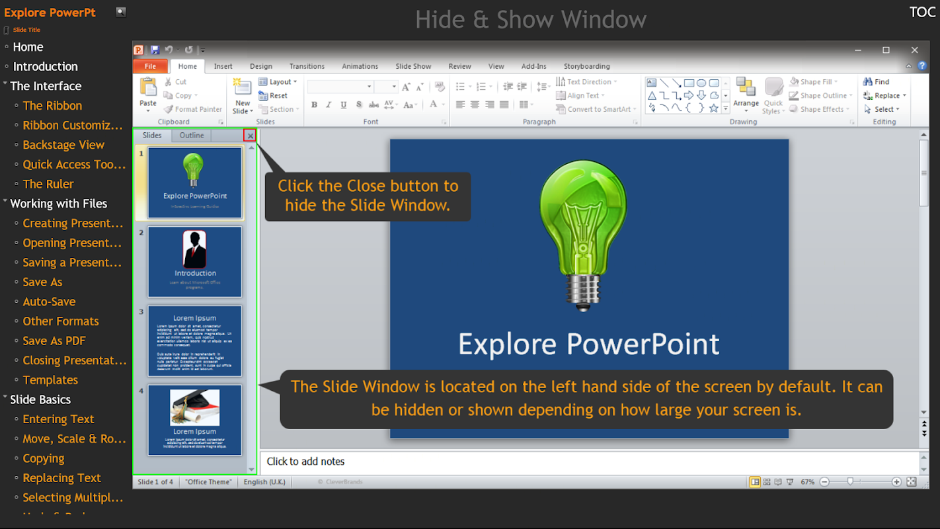Image resolution: width=940 pixels, height=529 pixels.
Task: Click the Fit slide to window icon
Action: click(x=911, y=482)
